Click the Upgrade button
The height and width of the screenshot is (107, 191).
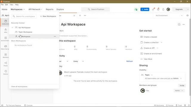179,9
